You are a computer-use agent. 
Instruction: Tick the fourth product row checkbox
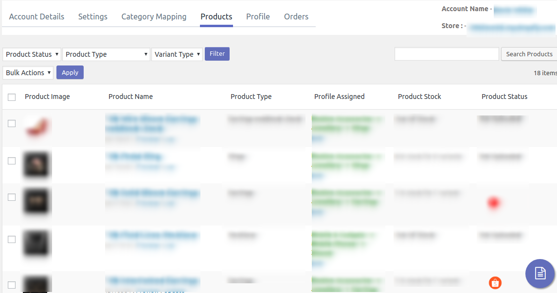pyautogui.click(x=12, y=240)
